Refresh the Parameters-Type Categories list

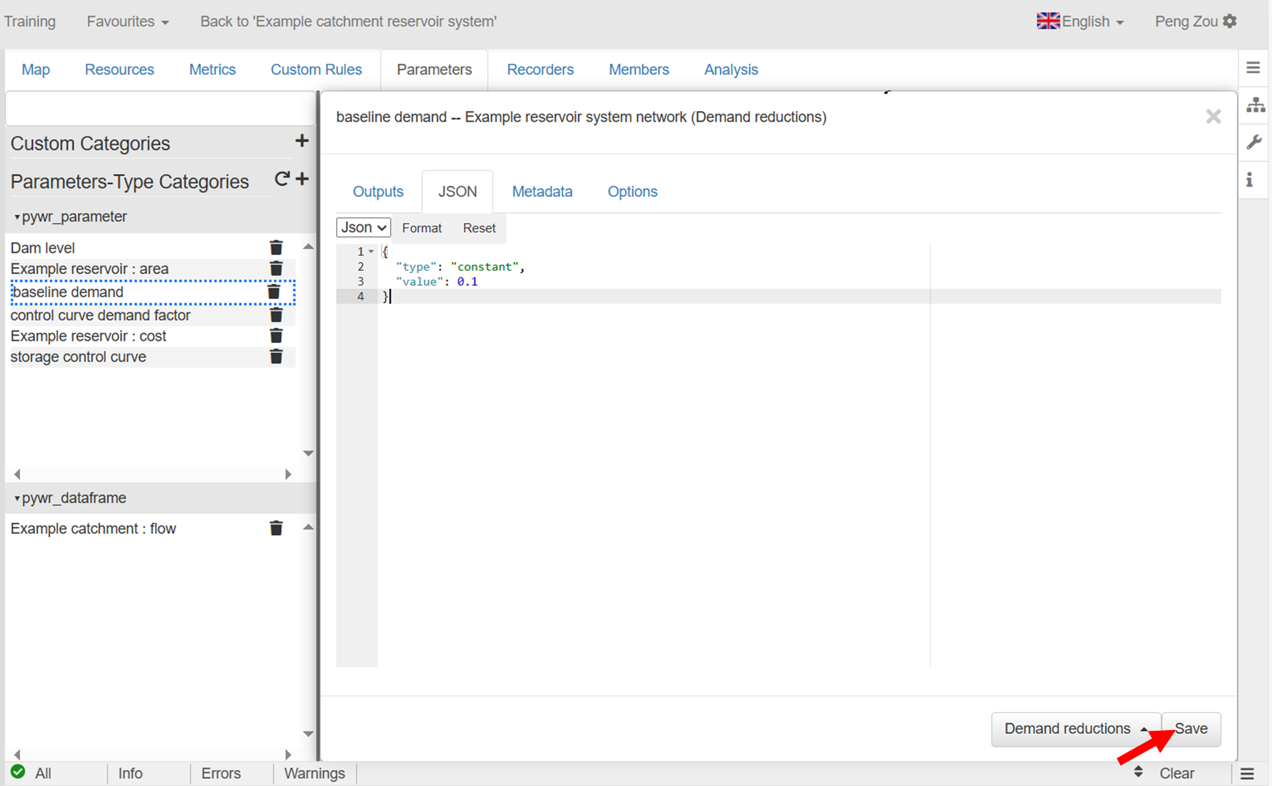pyautogui.click(x=282, y=180)
